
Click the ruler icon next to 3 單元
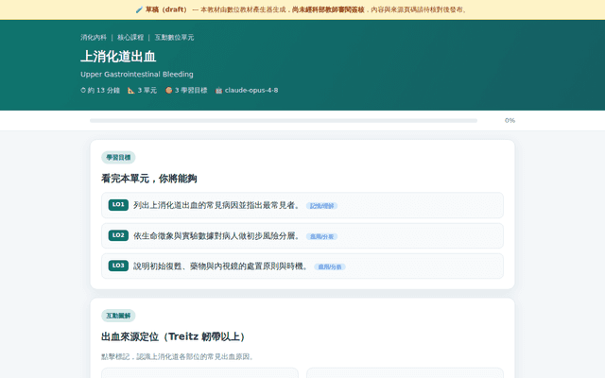(131, 91)
